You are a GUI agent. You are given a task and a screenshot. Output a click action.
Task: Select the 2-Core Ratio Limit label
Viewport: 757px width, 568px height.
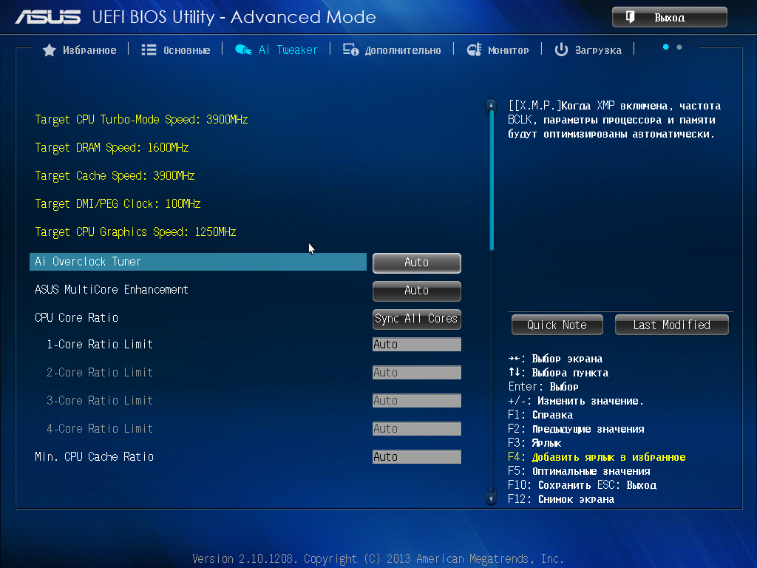click(x=100, y=373)
